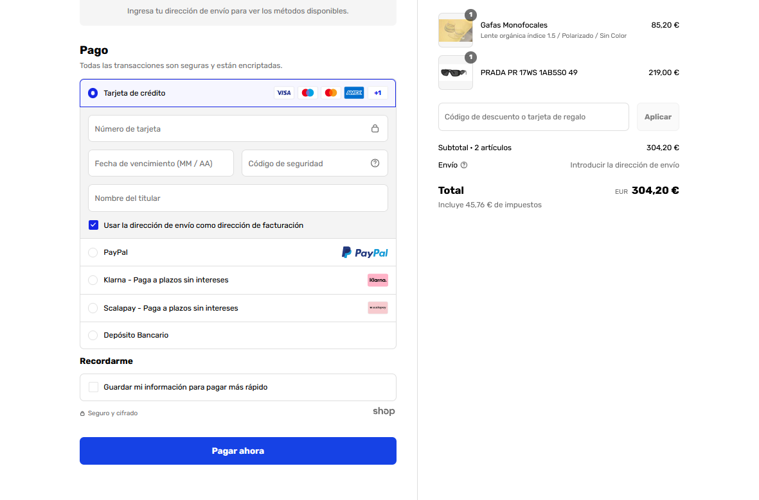Show more card brands with +1 badge
The width and height of the screenshot is (759, 500).
tap(377, 93)
